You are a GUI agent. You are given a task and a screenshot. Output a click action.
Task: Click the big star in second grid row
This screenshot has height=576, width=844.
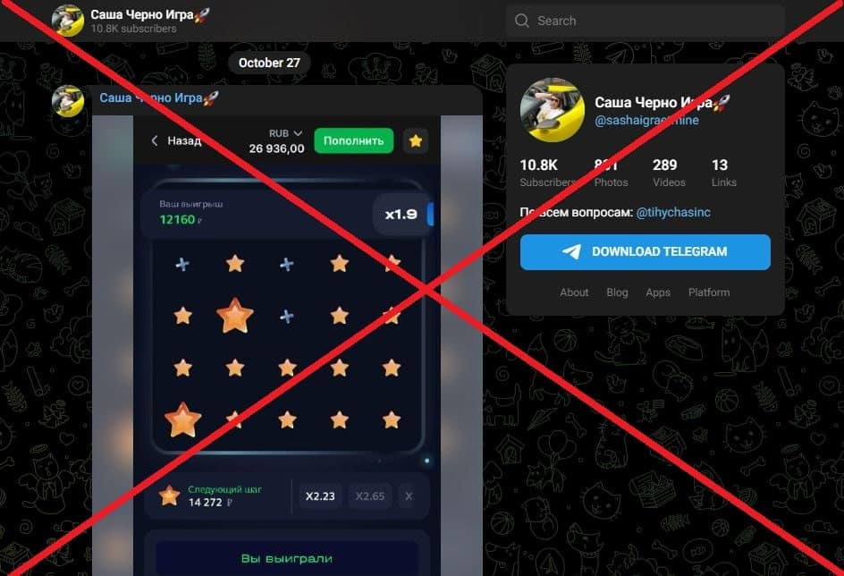[x=234, y=316]
